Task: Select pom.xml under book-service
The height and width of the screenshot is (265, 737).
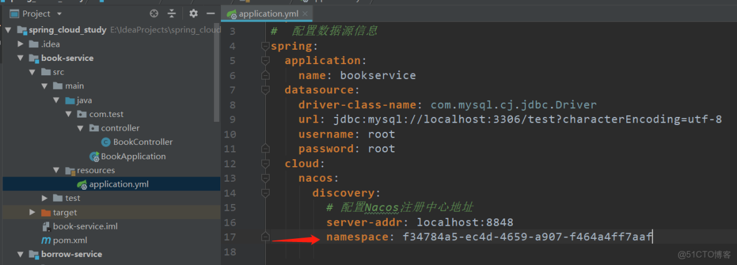Action: [70, 241]
